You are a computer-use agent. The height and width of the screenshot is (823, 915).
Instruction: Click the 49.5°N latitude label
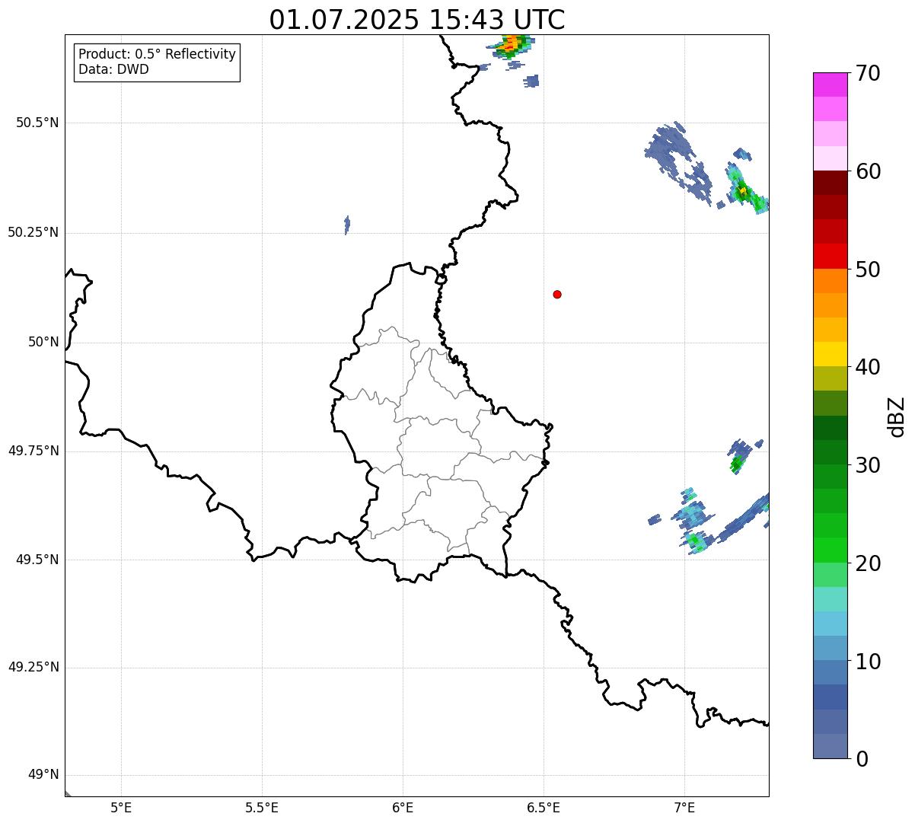pos(37,560)
